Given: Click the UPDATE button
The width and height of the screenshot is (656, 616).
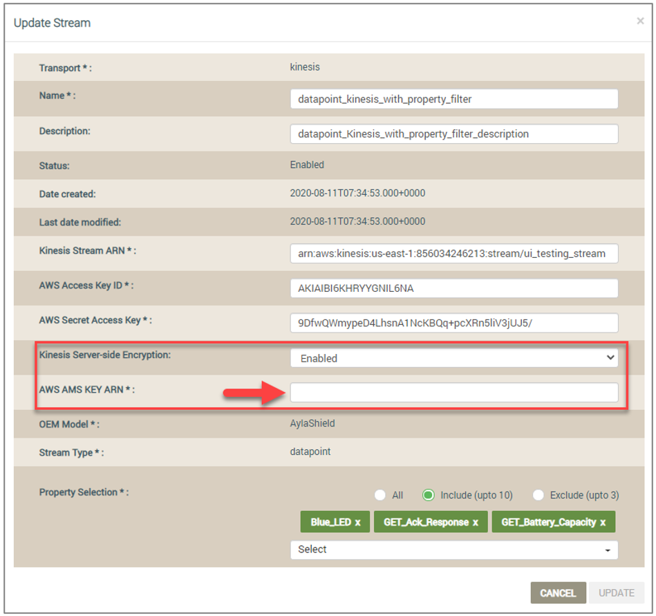Looking at the screenshot, I should click(617, 592).
